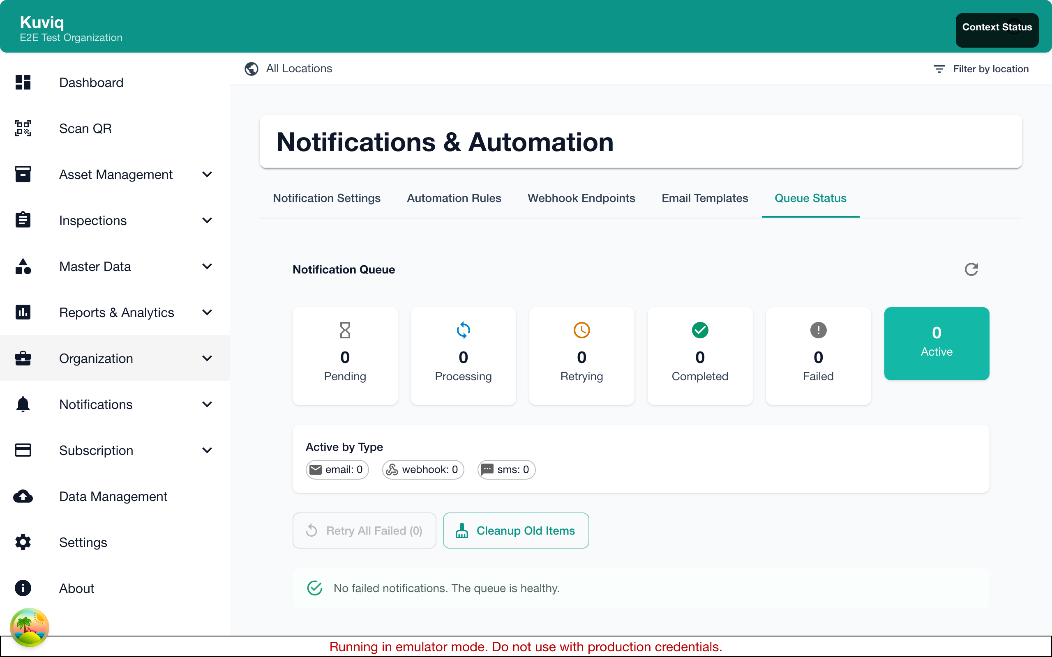Expand the Inspections chevron
Screen dimensions: 1052x657
click(208, 221)
